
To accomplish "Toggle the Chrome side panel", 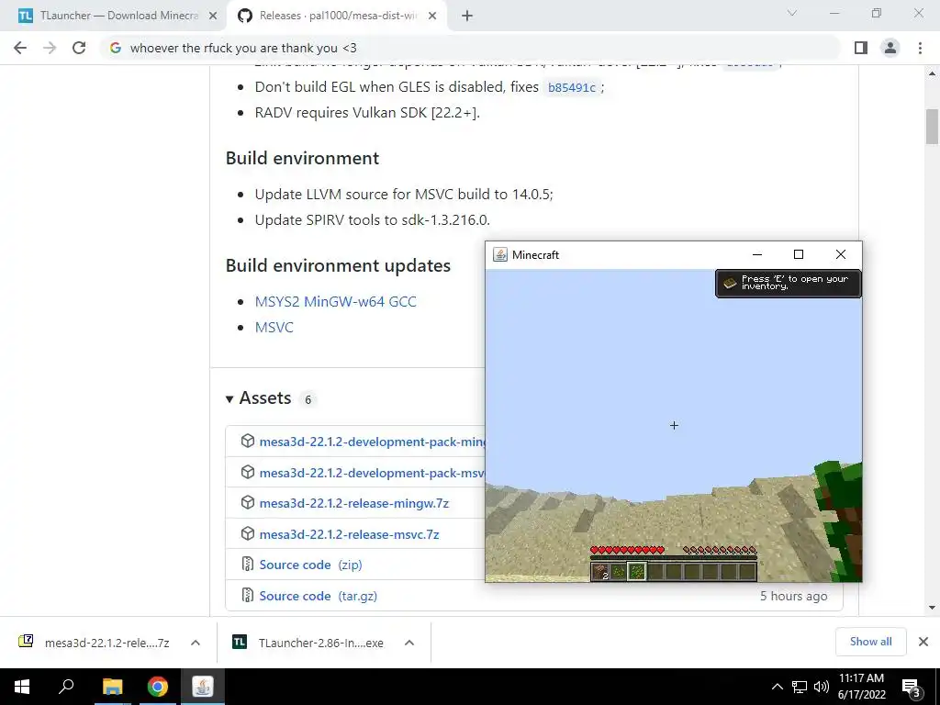I will click(x=861, y=48).
